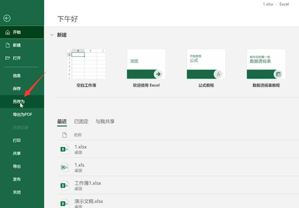299x208 pixels.
Task: Click the open folder icon beside 打开
Action: (x=8, y=58)
